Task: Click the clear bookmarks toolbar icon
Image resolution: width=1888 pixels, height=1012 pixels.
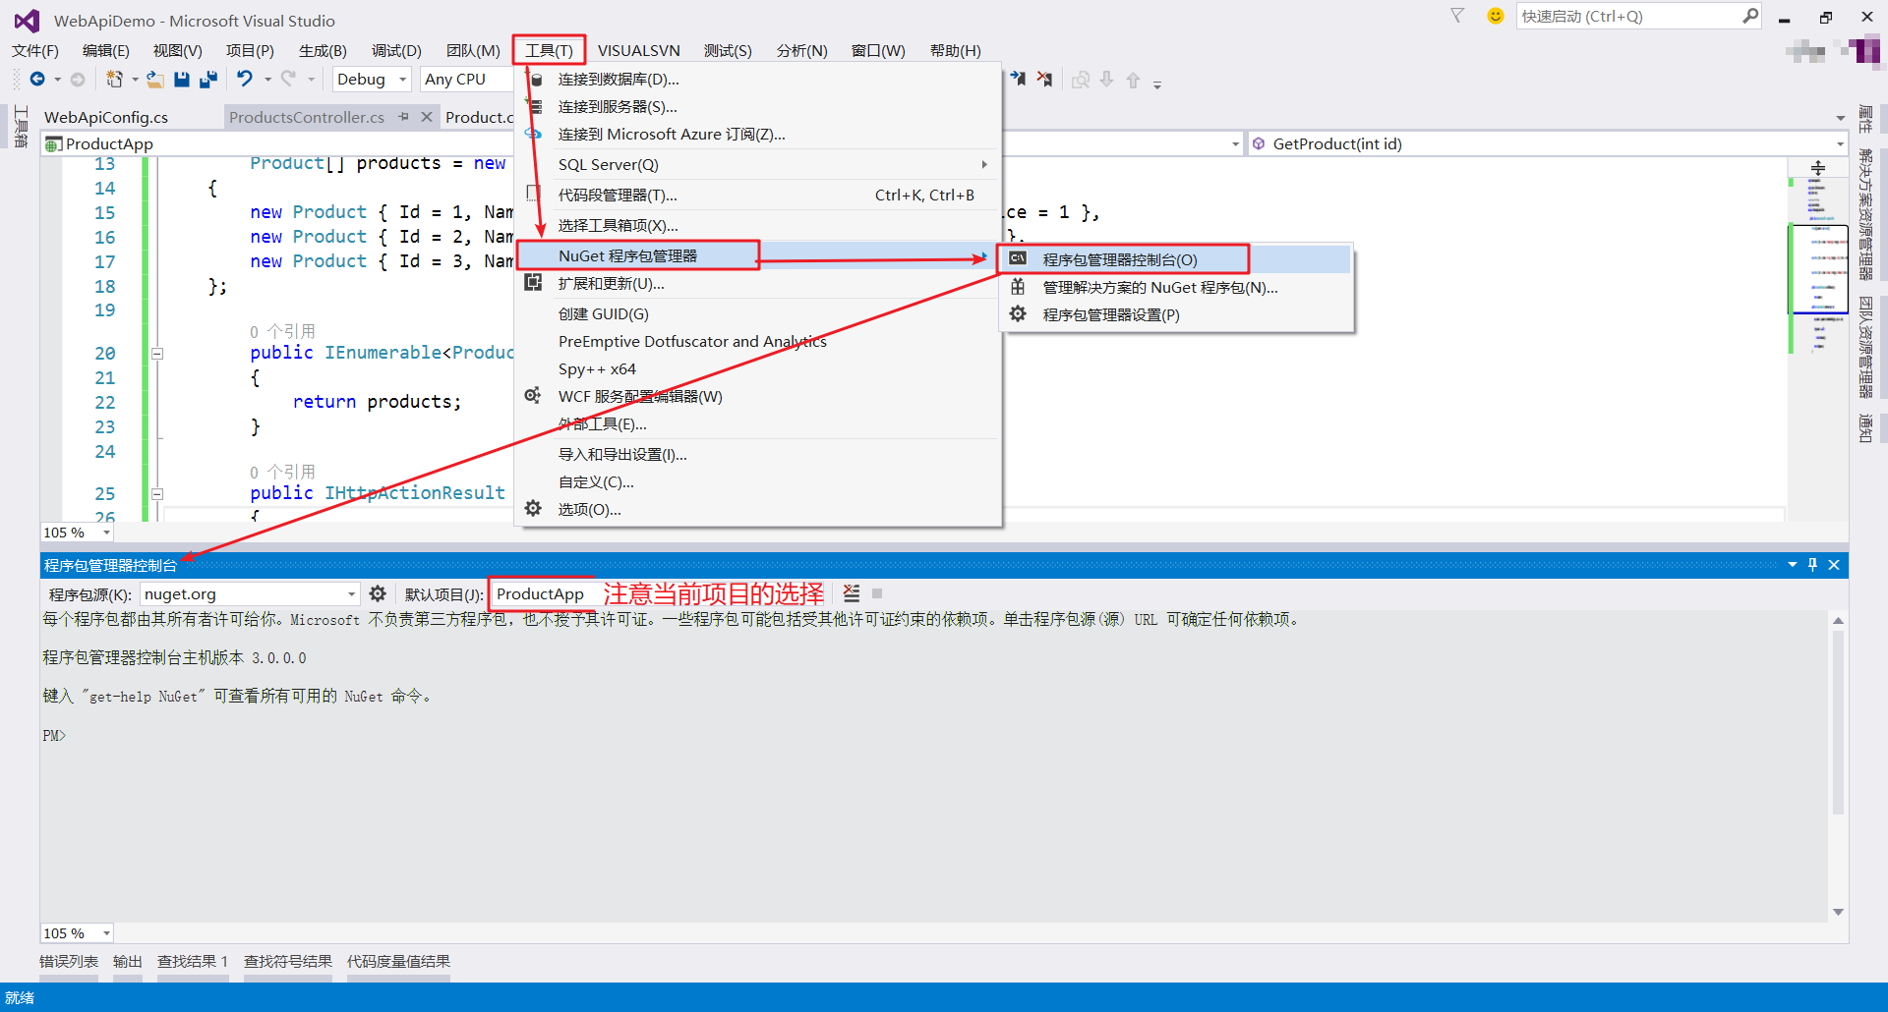Action: 1044,79
